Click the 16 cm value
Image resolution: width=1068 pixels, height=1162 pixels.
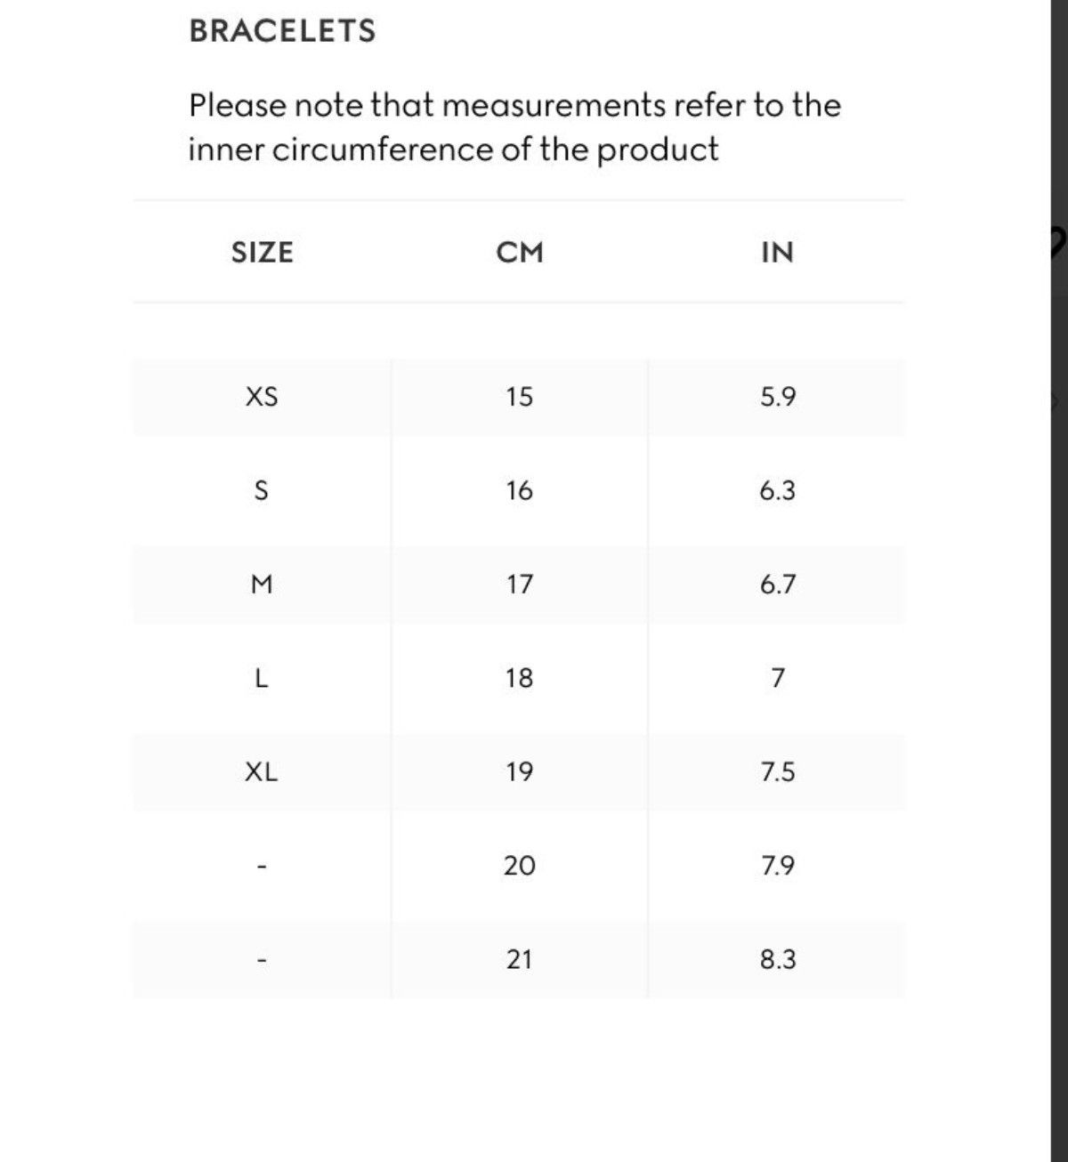(x=519, y=490)
